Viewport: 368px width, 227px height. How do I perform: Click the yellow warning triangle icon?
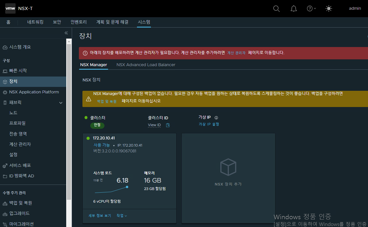pyautogui.click(x=89, y=99)
